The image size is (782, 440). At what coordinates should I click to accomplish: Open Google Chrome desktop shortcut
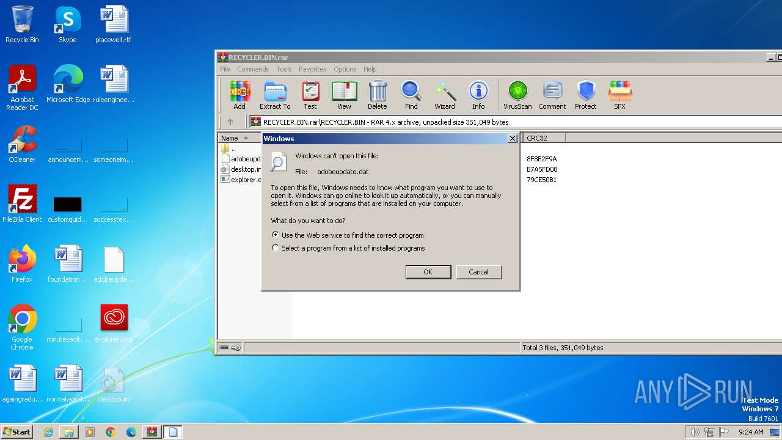(x=22, y=328)
